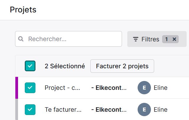Image resolution: width=189 pixels, height=120 pixels.
Task: Open the 'Te facturer...' project name
Action: point(63,110)
